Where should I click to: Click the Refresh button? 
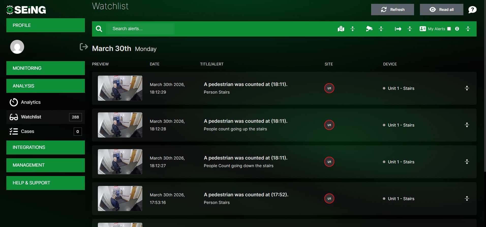pos(392,10)
